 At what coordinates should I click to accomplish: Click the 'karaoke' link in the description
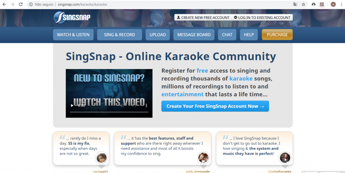241,78
